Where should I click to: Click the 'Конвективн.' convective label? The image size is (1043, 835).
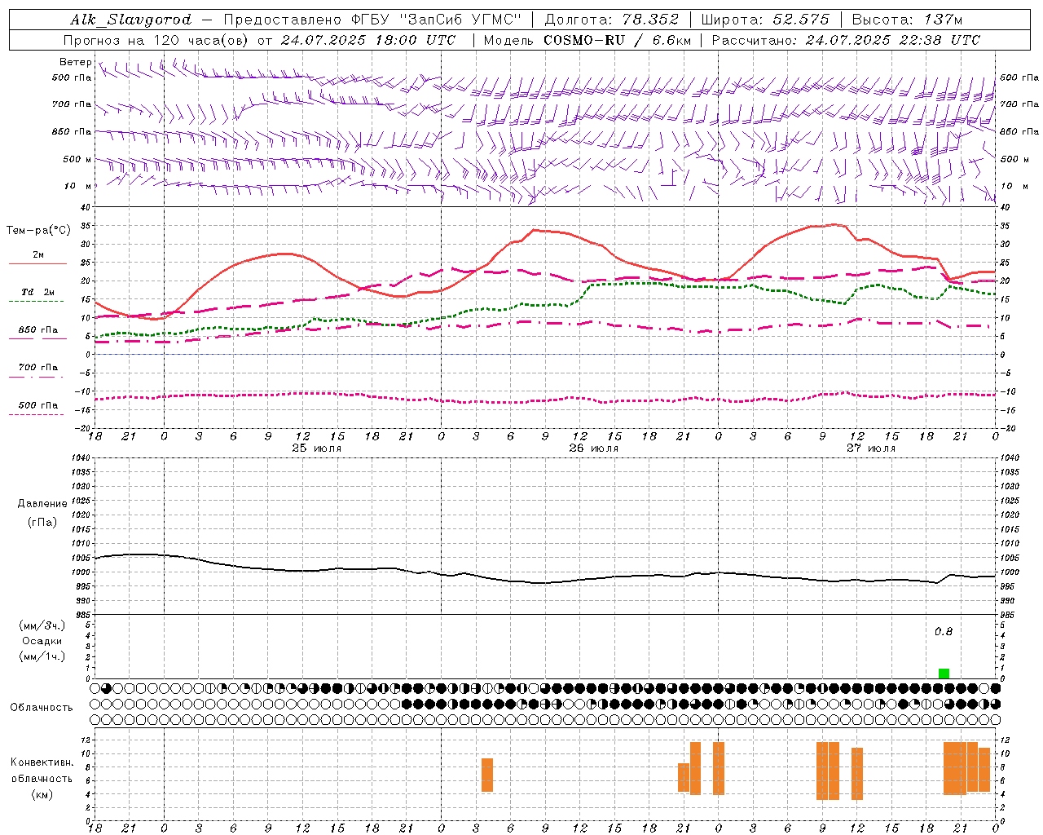42,762
